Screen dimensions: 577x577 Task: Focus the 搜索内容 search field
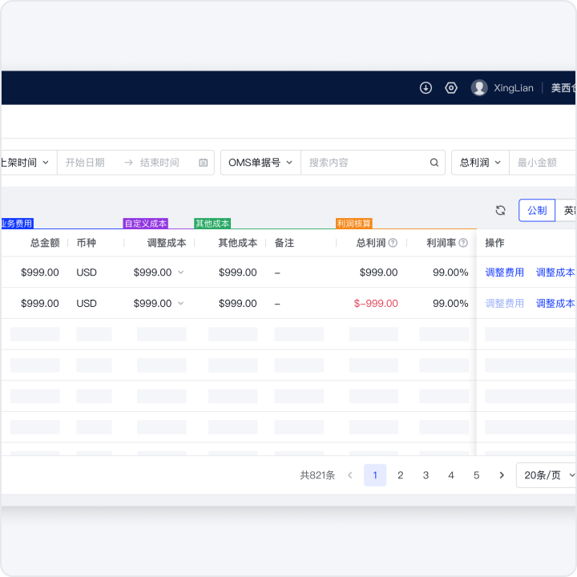pyautogui.click(x=365, y=163)
